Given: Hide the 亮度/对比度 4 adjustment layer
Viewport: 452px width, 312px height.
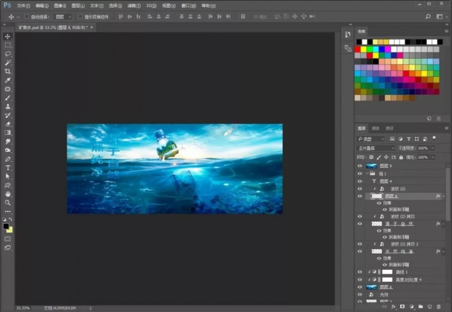Looking at the screenshot, I should pos(360,279).
